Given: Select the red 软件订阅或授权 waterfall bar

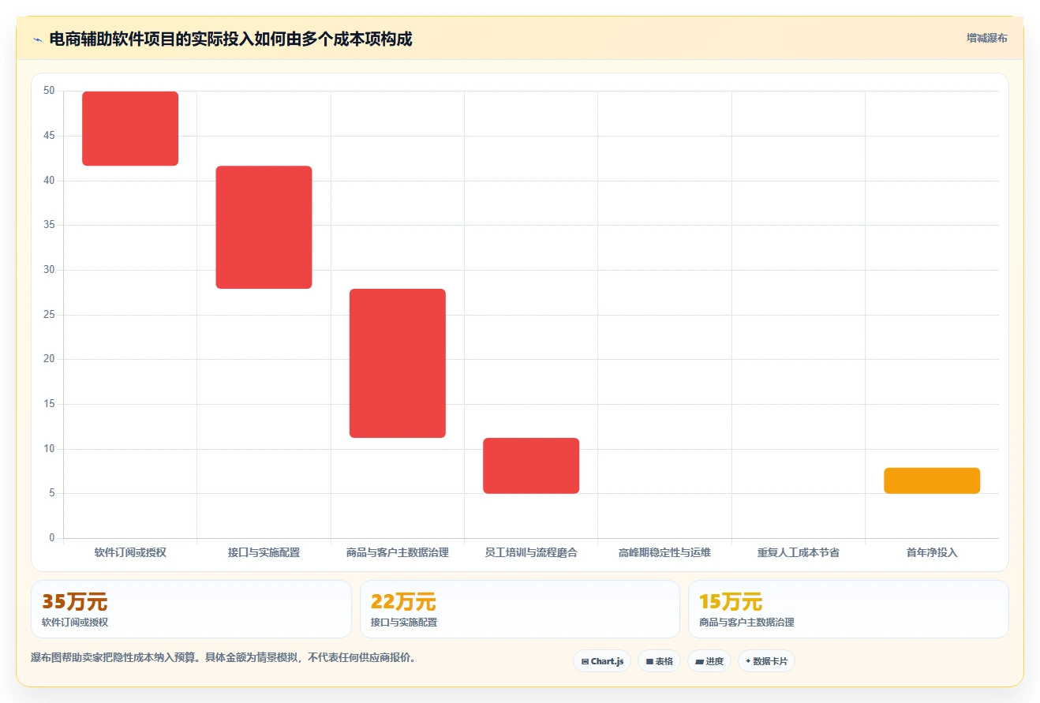Looking at the screenshot, I should (x=130, y=129).
